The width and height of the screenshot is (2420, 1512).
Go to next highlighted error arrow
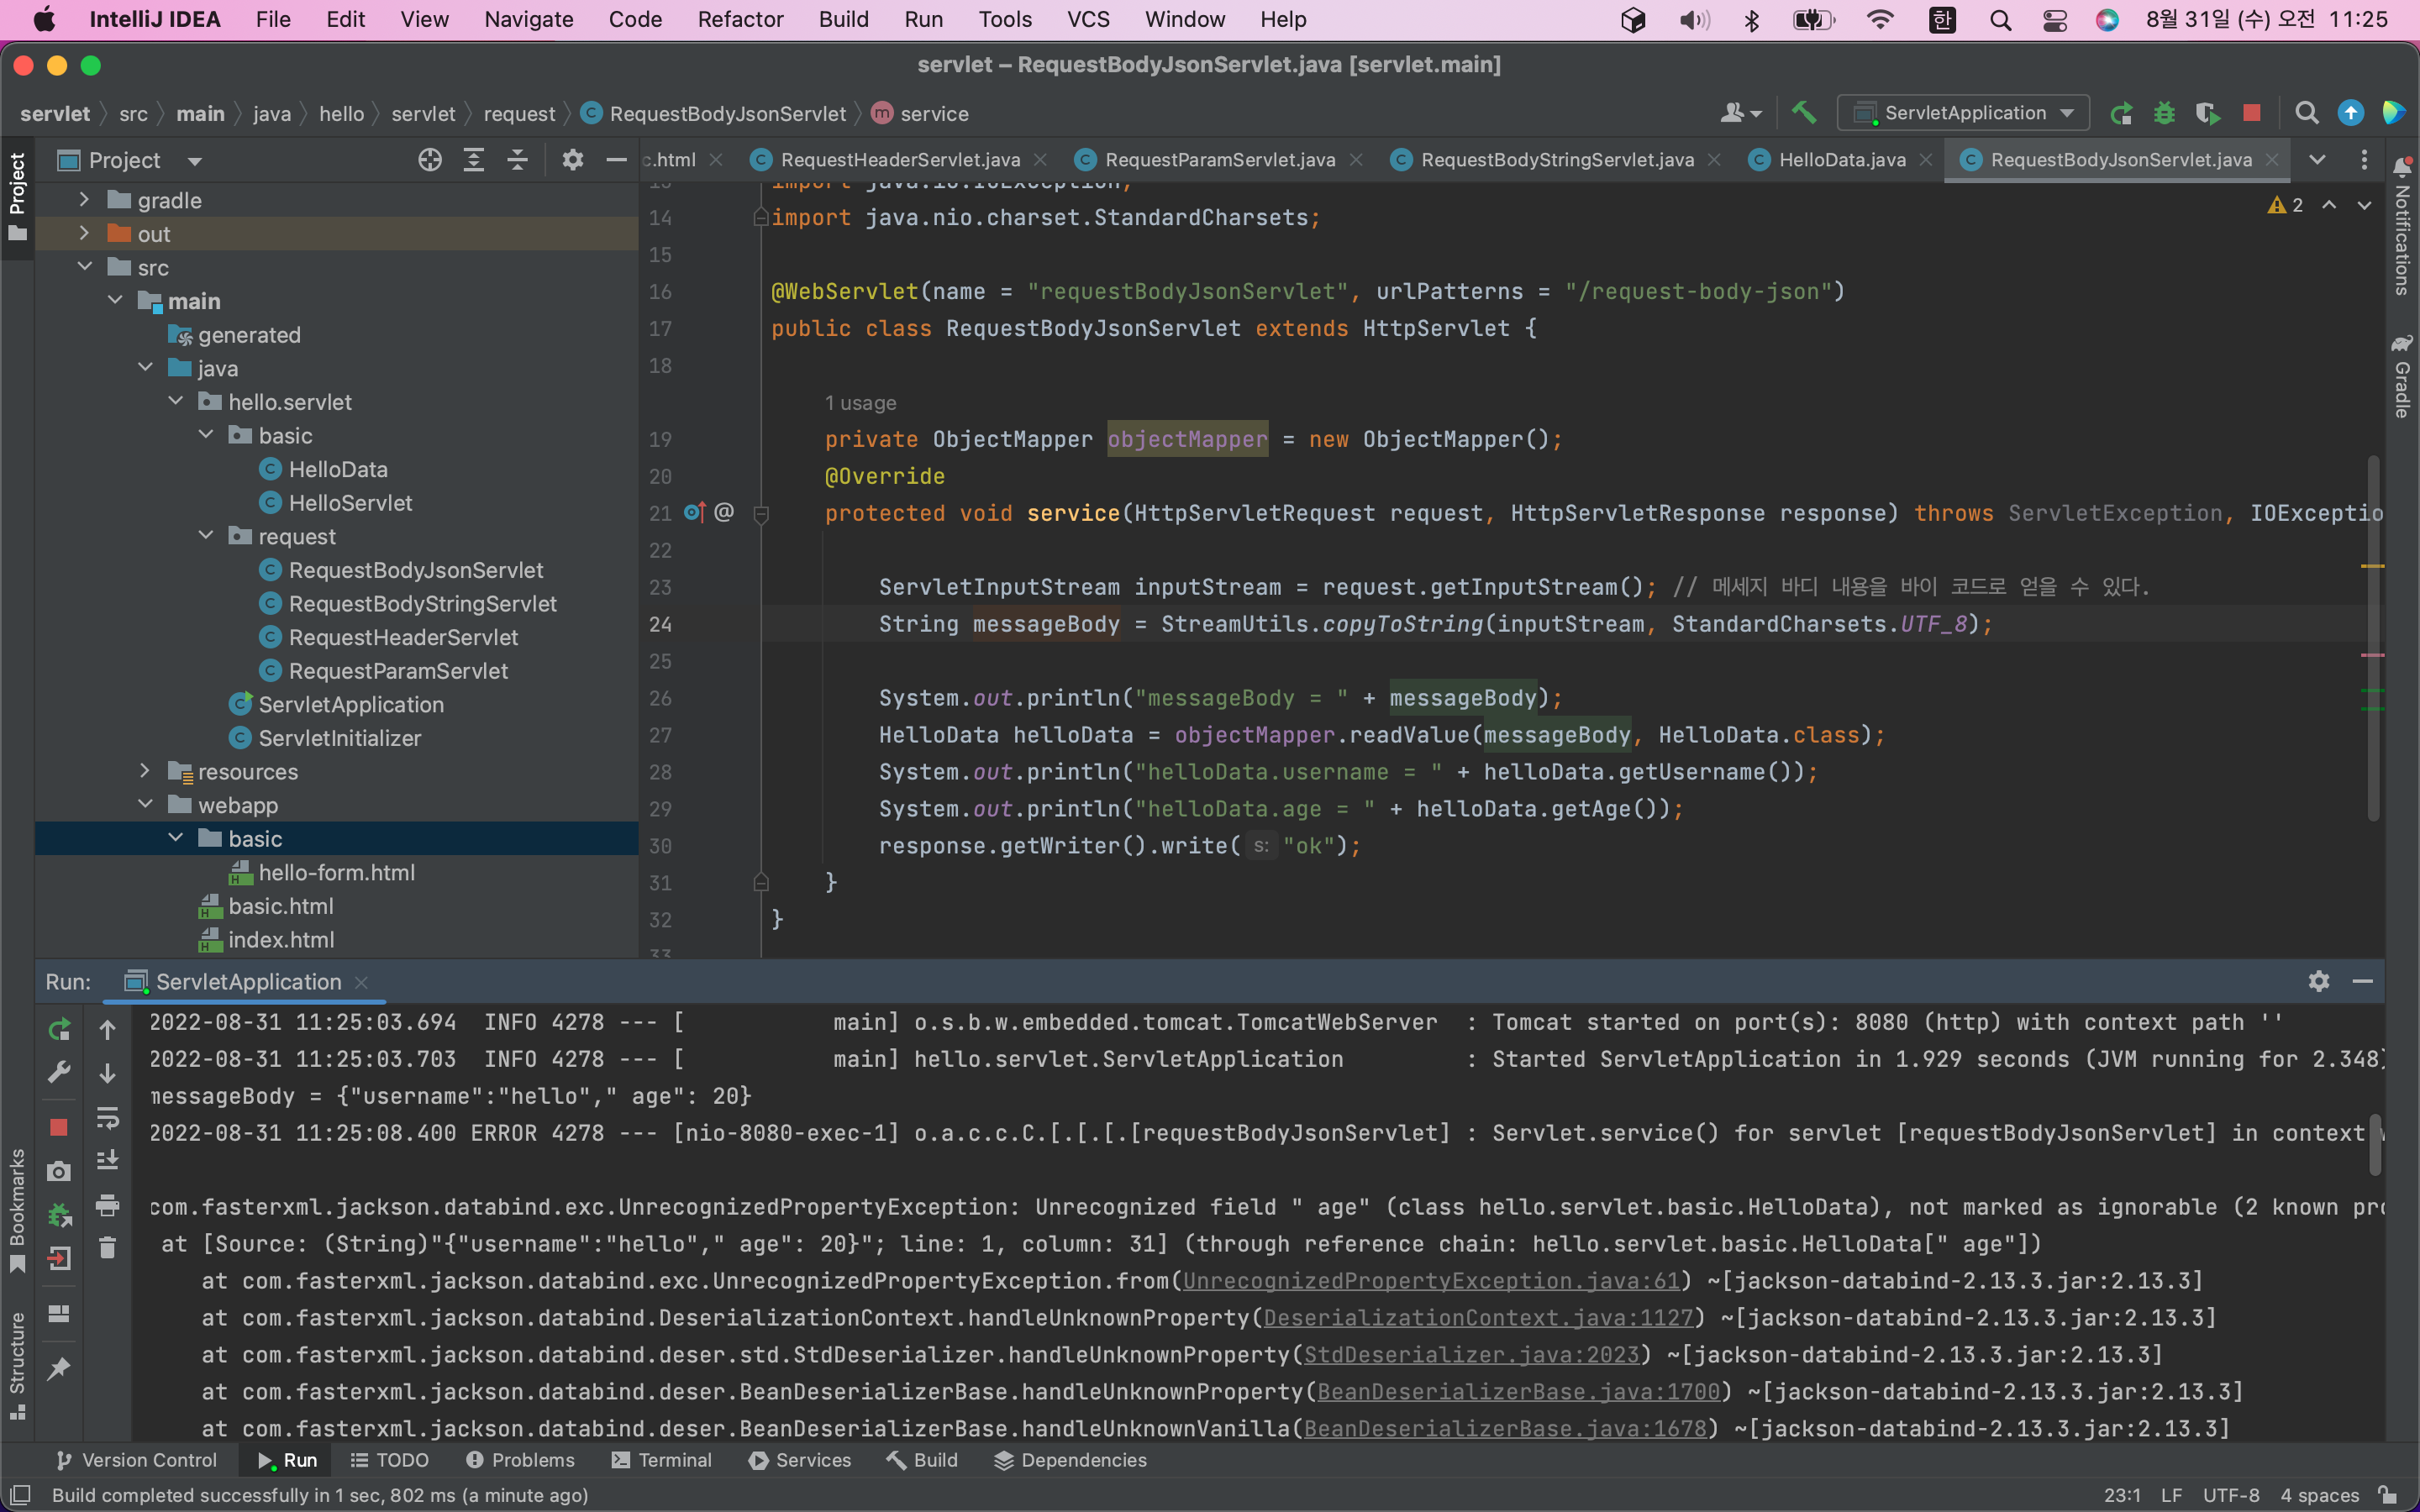(x=2364, y=205)
